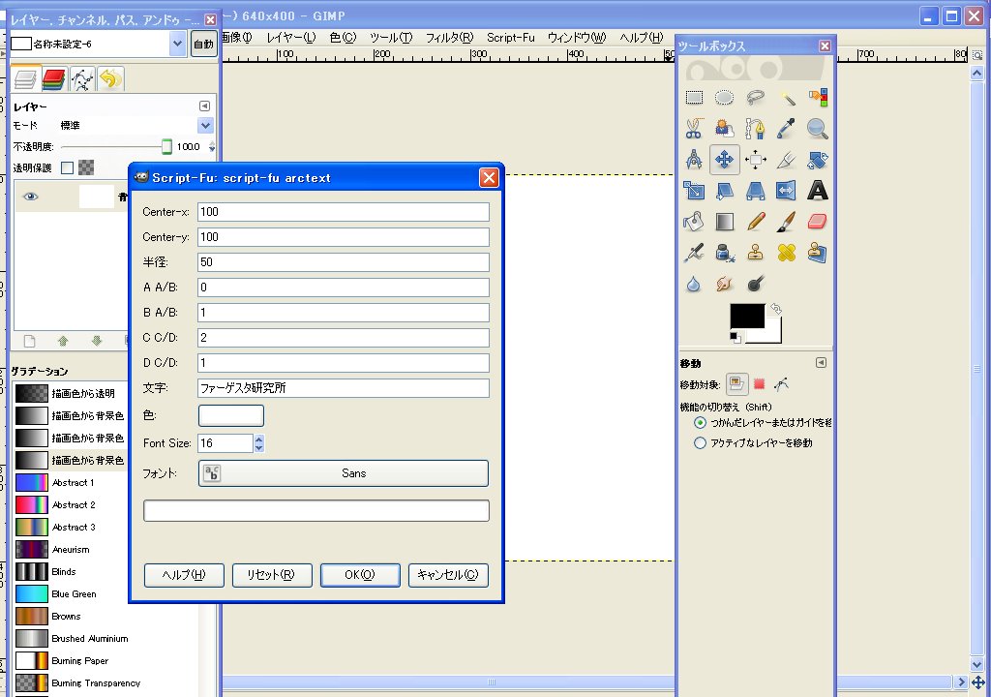Screen dimensions: 991x697
Task: Select the アクティブなレイヤーを移動 radio button
Action: tap(701, 443)
